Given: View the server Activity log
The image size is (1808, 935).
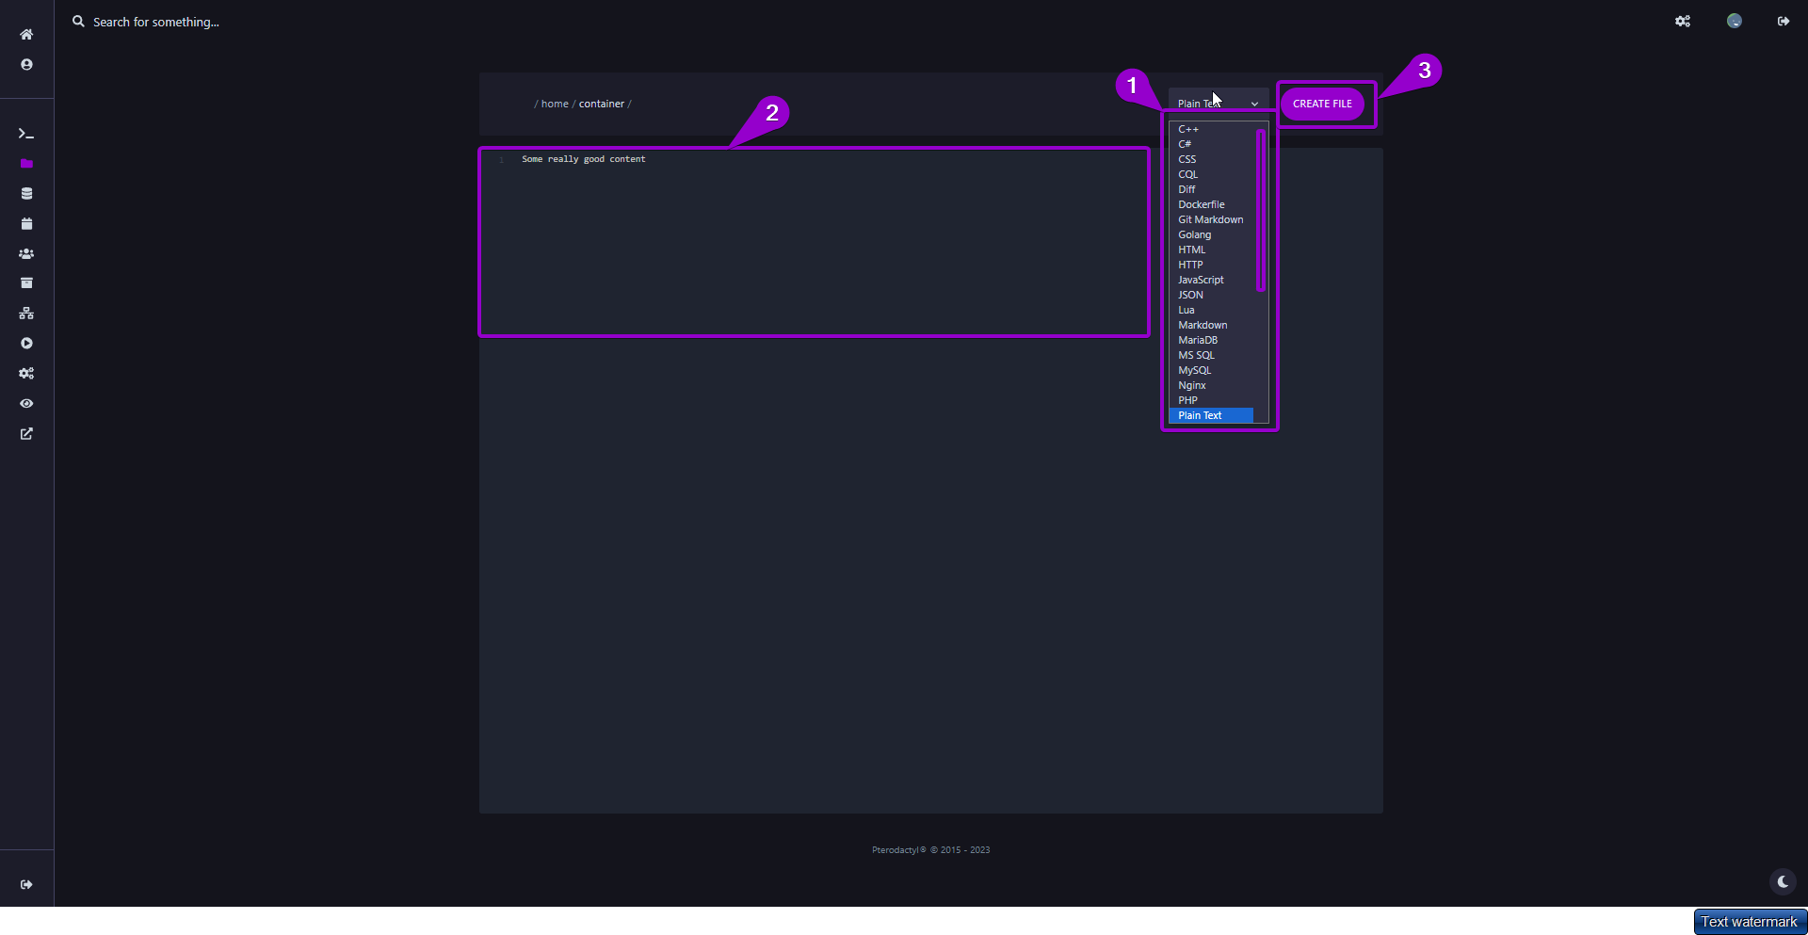Looking at the screenshot, I should [x=26, y=404].
